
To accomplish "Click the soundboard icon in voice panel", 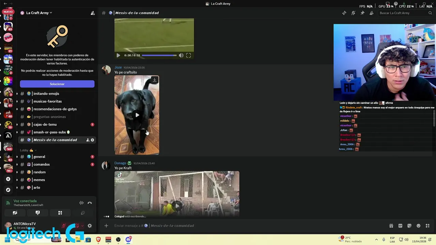I will click(83, 213).
